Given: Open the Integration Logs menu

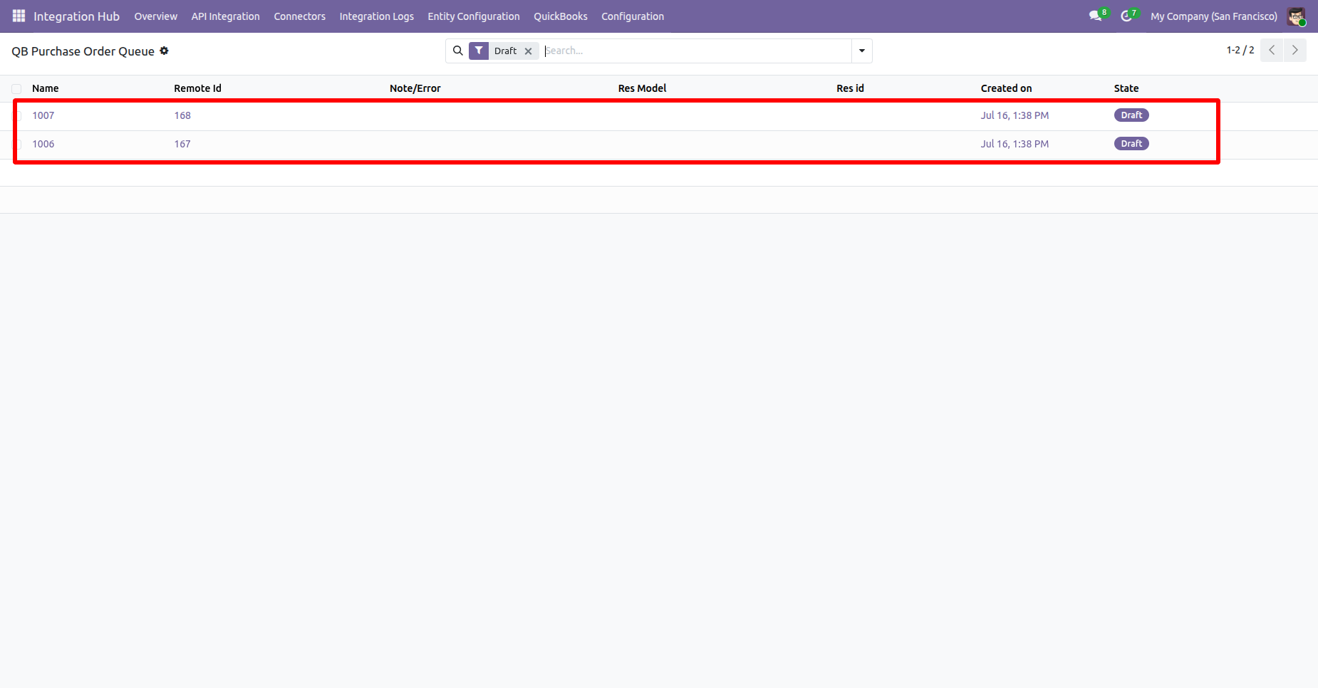Looking at the screenshot, I should point(377,16).
